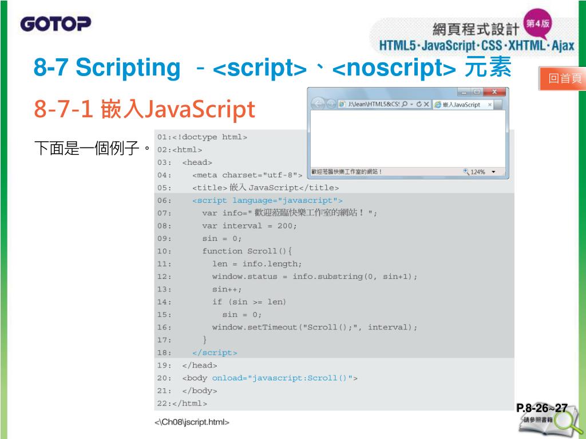Viewport: 586px width, 439px height.
Task: Click code line 07 var info
Action: tap(267, 213)
